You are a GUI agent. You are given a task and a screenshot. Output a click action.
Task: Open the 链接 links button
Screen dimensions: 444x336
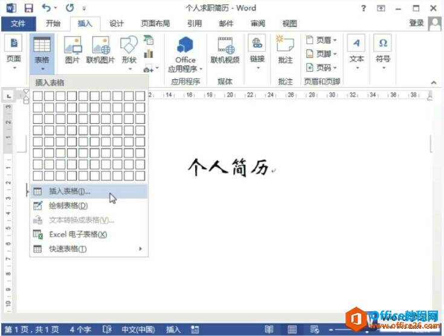point(257,53)
